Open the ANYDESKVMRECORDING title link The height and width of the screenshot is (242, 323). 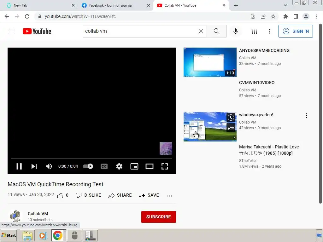pos(264,50)
